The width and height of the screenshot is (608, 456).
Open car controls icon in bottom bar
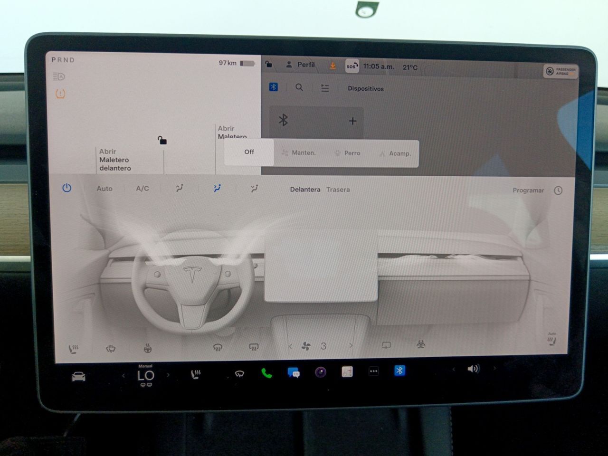78,377
